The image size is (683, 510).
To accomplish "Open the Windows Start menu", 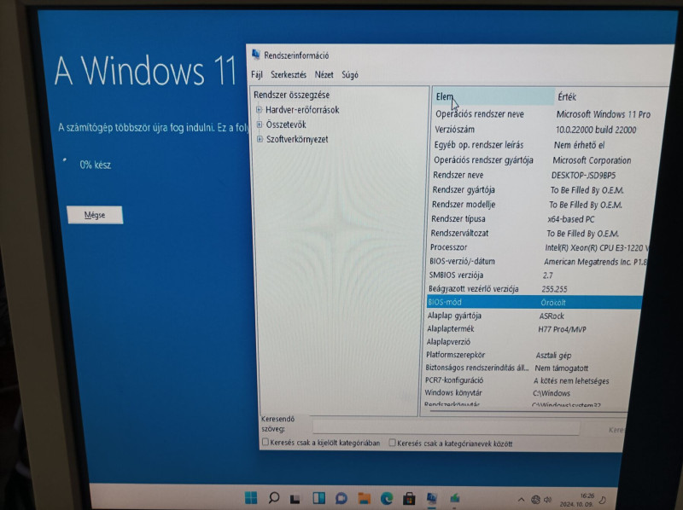I will (x=251, y=497).
